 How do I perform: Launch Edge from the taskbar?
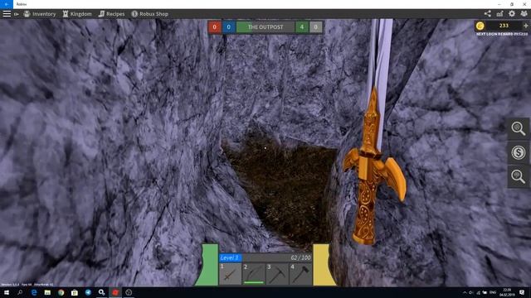coord(34,292)
